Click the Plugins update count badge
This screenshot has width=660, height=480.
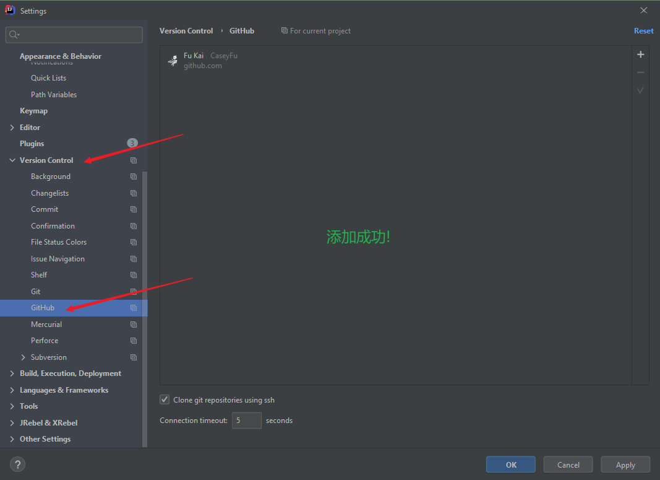(x=132, y=143)
